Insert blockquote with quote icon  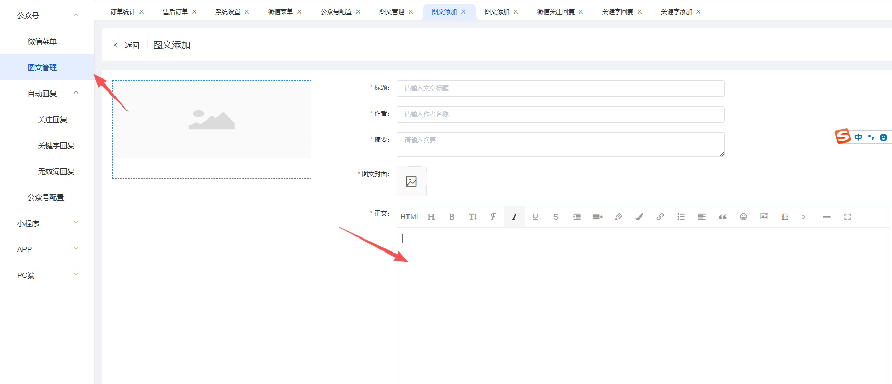[x=722, y=217]
